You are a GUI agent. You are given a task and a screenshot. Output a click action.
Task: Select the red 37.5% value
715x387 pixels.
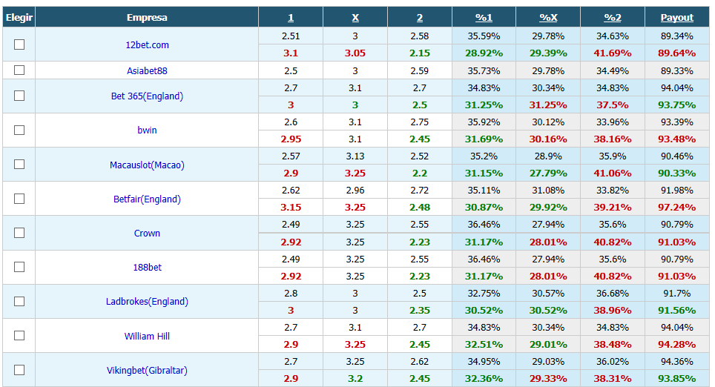[613, 105]
